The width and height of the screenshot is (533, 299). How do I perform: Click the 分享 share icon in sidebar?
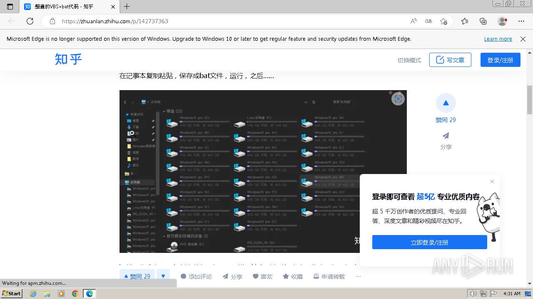[x=446, y=136]
